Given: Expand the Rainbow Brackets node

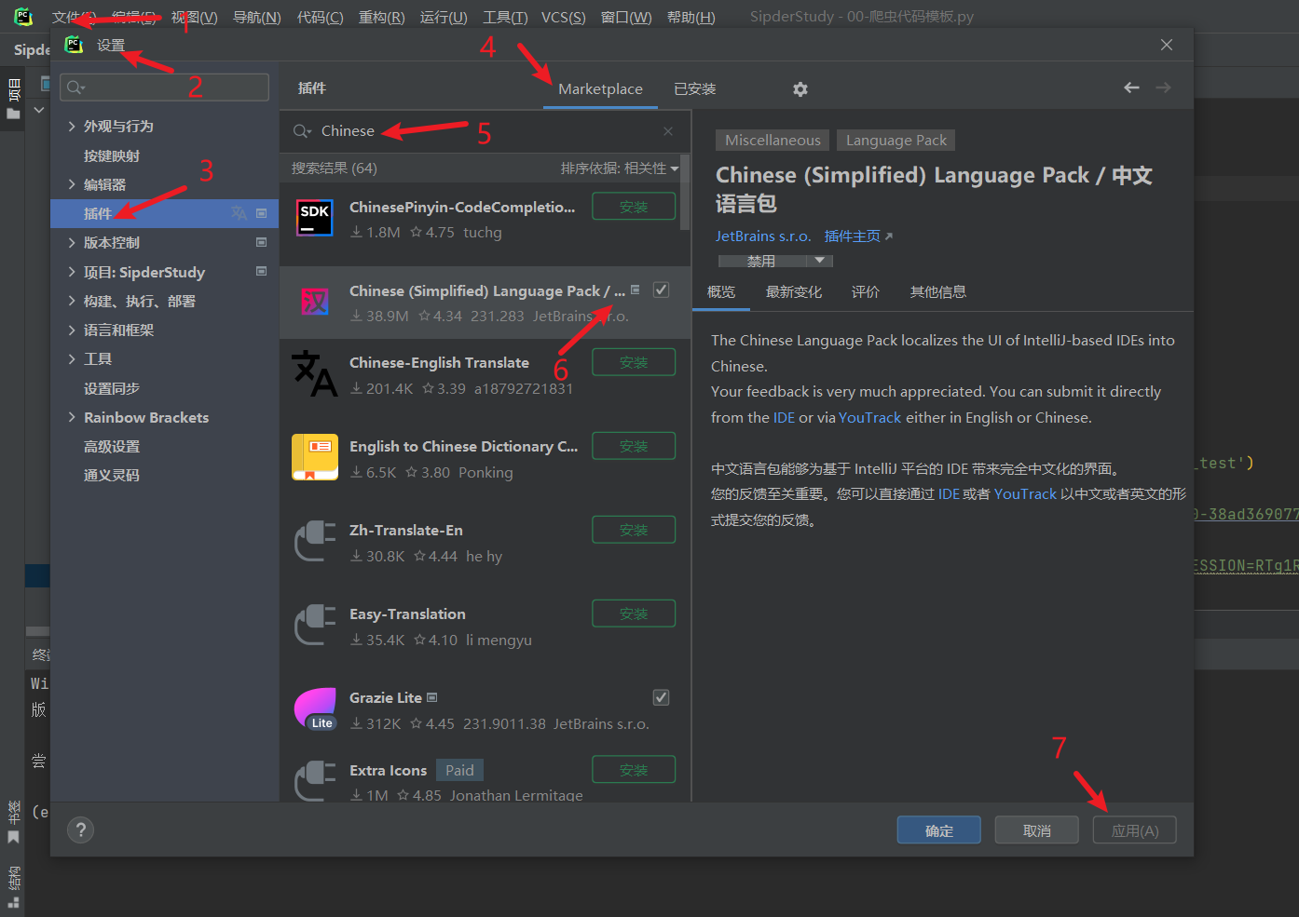Looking at the screenshot, I should tap(72, 417).
